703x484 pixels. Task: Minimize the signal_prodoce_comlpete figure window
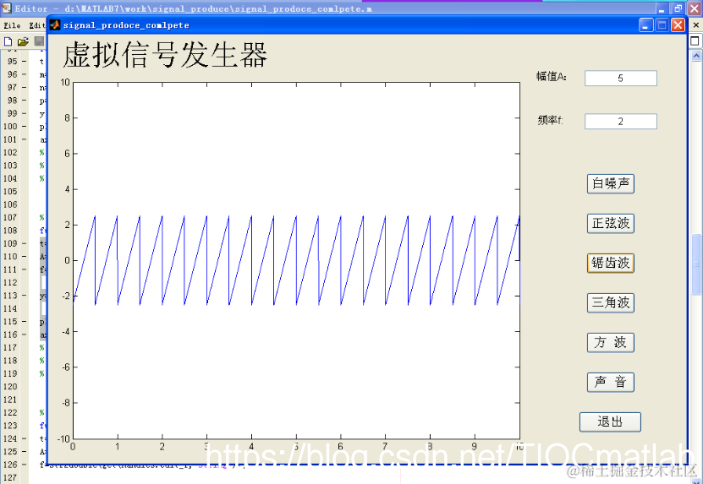[x=645, y=25]
